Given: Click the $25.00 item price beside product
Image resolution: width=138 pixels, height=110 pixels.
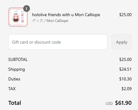Looking at the screenshot, I should pyautogui.click(x=125, y=15).
